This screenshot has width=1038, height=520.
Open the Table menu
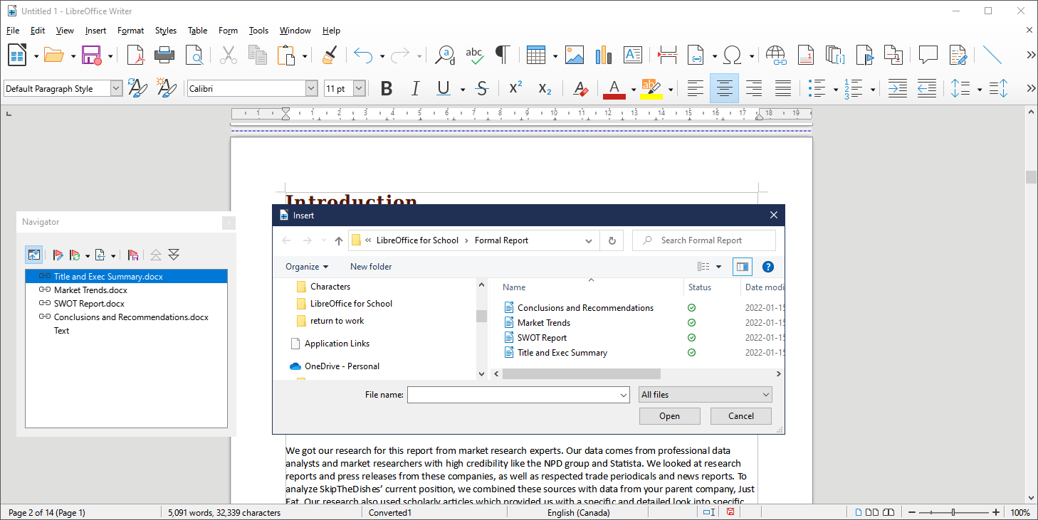[197, 30]
